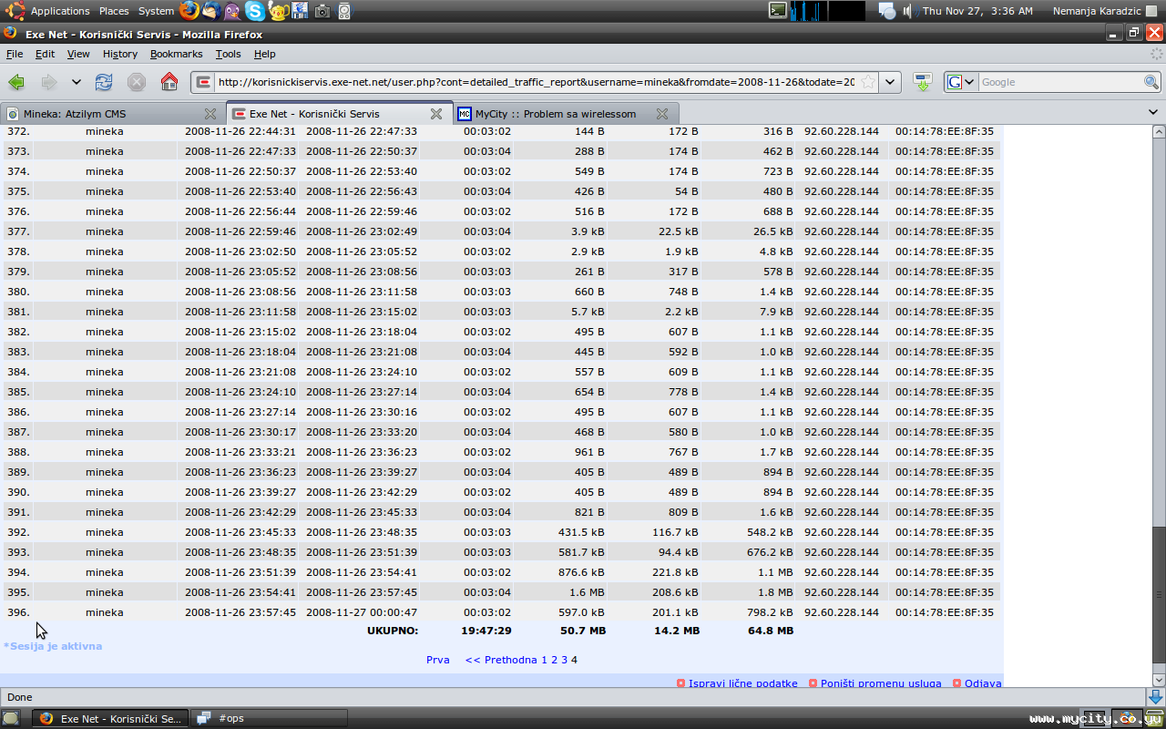Open the Edit menu
Viewport: 1166px width, 729px height.
(x=45, y=54)
